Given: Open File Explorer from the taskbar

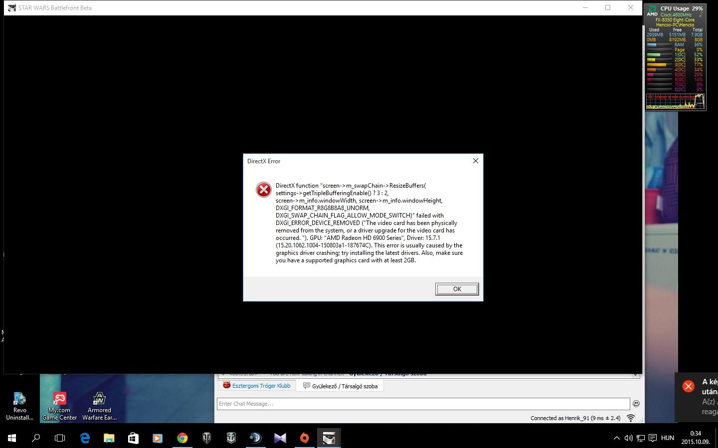Looking at the screenshot, I should [x=109, y=438].
